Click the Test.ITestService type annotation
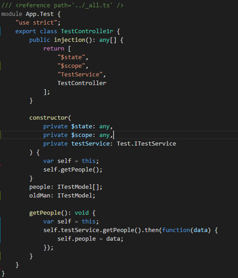The width and height of the screenshot is (238, 278). point(146,144)
